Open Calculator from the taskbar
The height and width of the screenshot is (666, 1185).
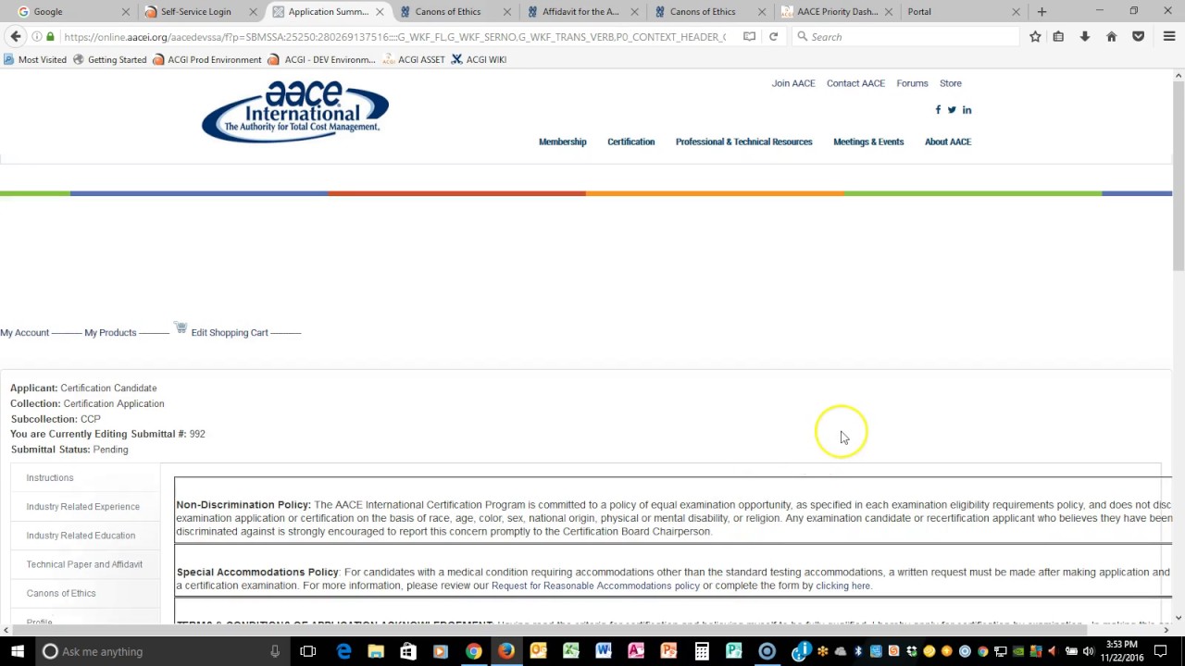[x=702, y=651]
